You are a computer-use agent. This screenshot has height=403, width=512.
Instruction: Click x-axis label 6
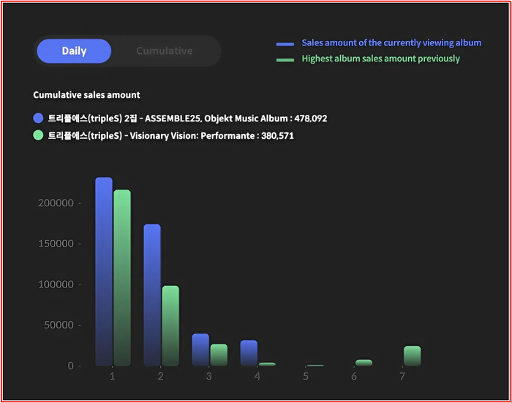(x=354, y=376)
